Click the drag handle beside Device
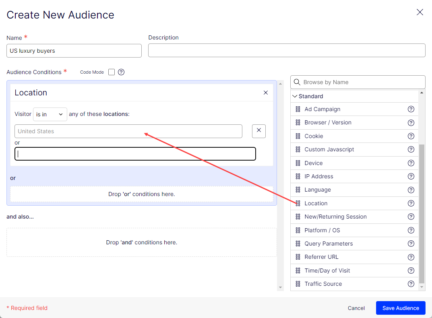Image resolution: width=432 pixels, height=318 pixels. (x=298, y=163)
